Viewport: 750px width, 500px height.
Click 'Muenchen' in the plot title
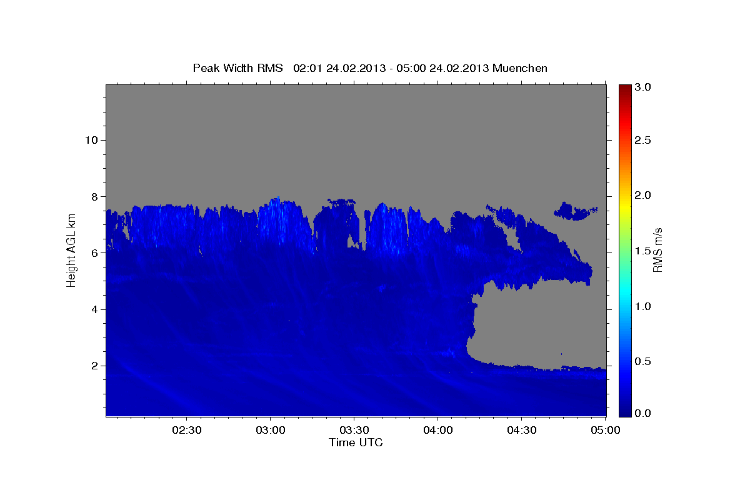(x=520, y=67)
